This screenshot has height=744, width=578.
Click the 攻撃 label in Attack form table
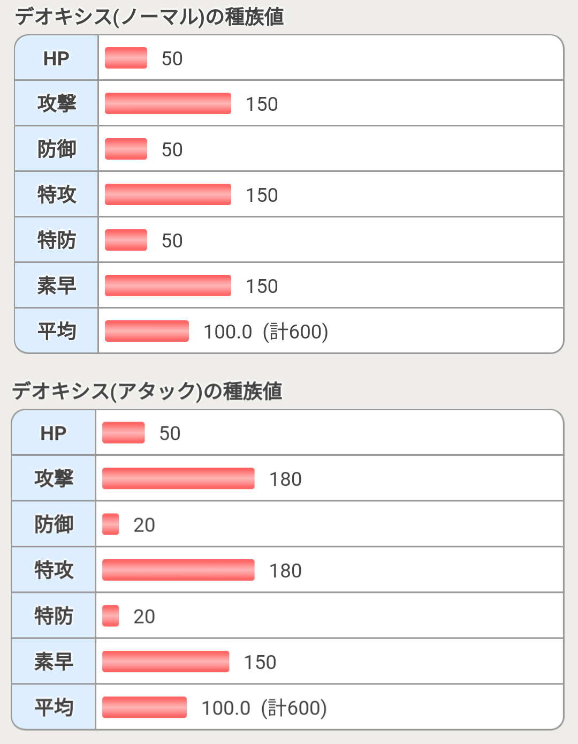[x=54, y=478]
